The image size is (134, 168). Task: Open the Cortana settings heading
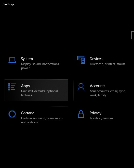pos(28,113)
